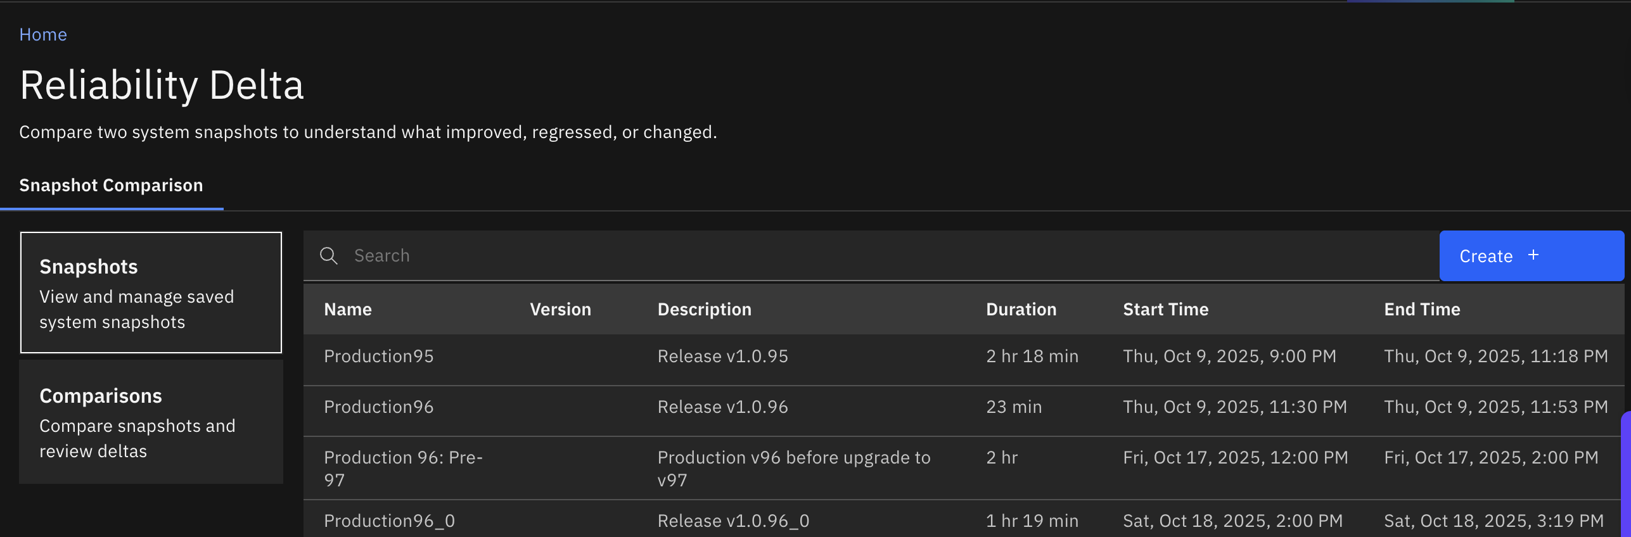
Task: Click the purple vertical scrollbar handle
Action: 1625,475
